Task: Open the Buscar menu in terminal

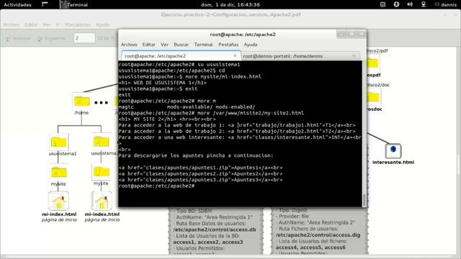Action: point(181,45)
